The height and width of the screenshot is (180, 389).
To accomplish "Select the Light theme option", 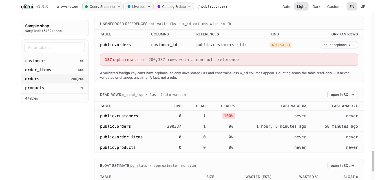I will 301,6.
